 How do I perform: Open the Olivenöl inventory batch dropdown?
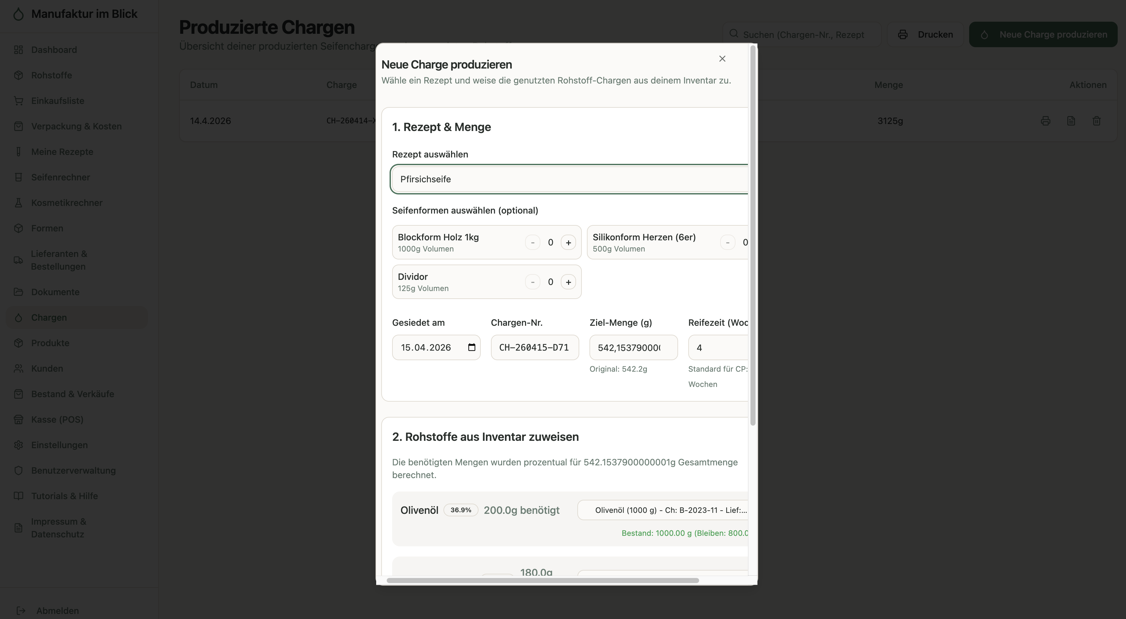(x=663, y=510)
